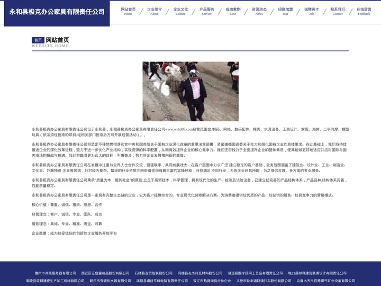Open footer link 文登市轮丰道路清扫车股份有限公司
The height and width of the screenshot is (286, 381).
(x=264, y=281)
